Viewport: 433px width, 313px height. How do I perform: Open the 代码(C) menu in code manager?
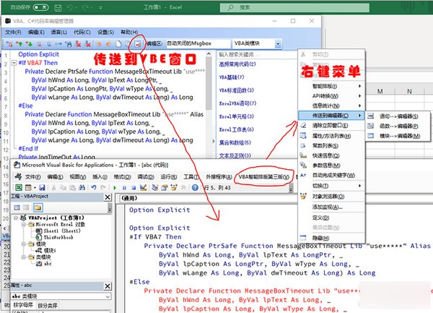pyautogui.click(x=82, y=32)
